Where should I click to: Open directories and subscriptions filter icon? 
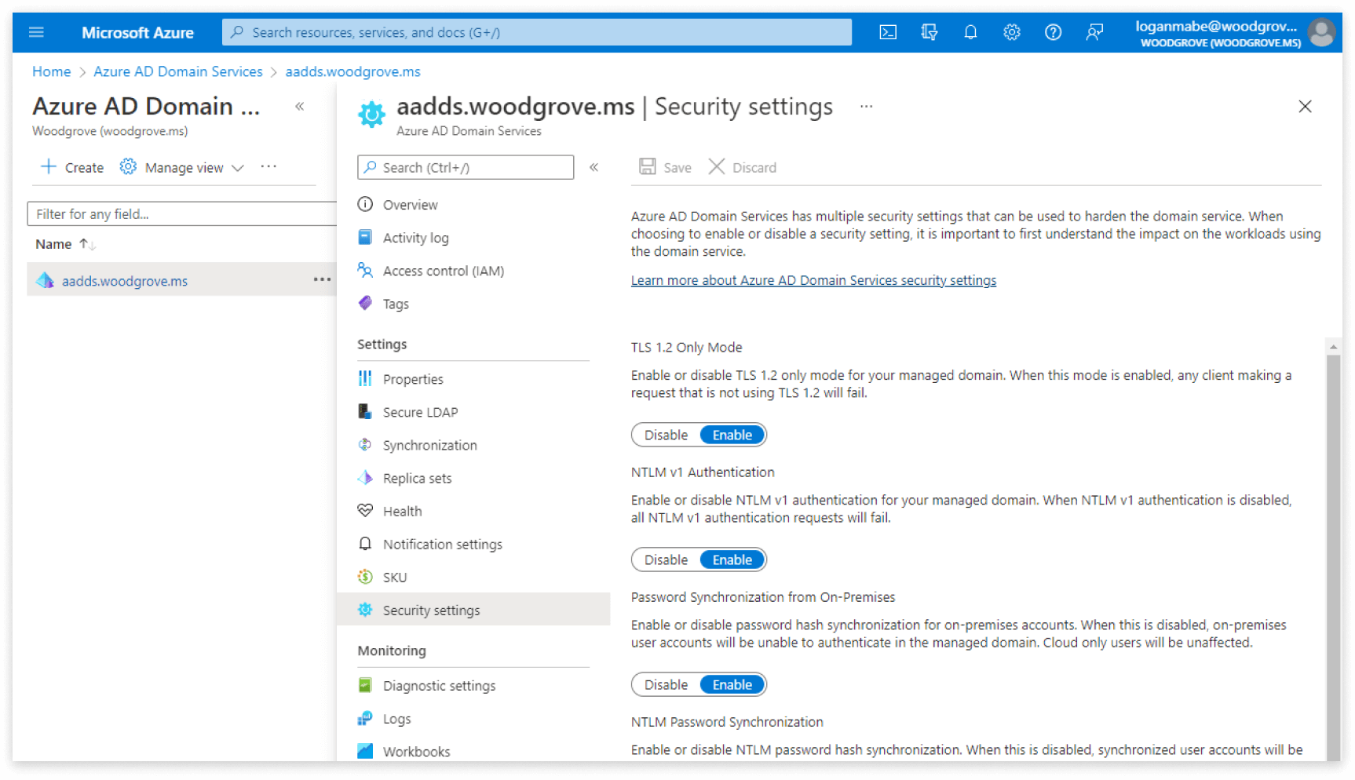(x=930, y=32)
